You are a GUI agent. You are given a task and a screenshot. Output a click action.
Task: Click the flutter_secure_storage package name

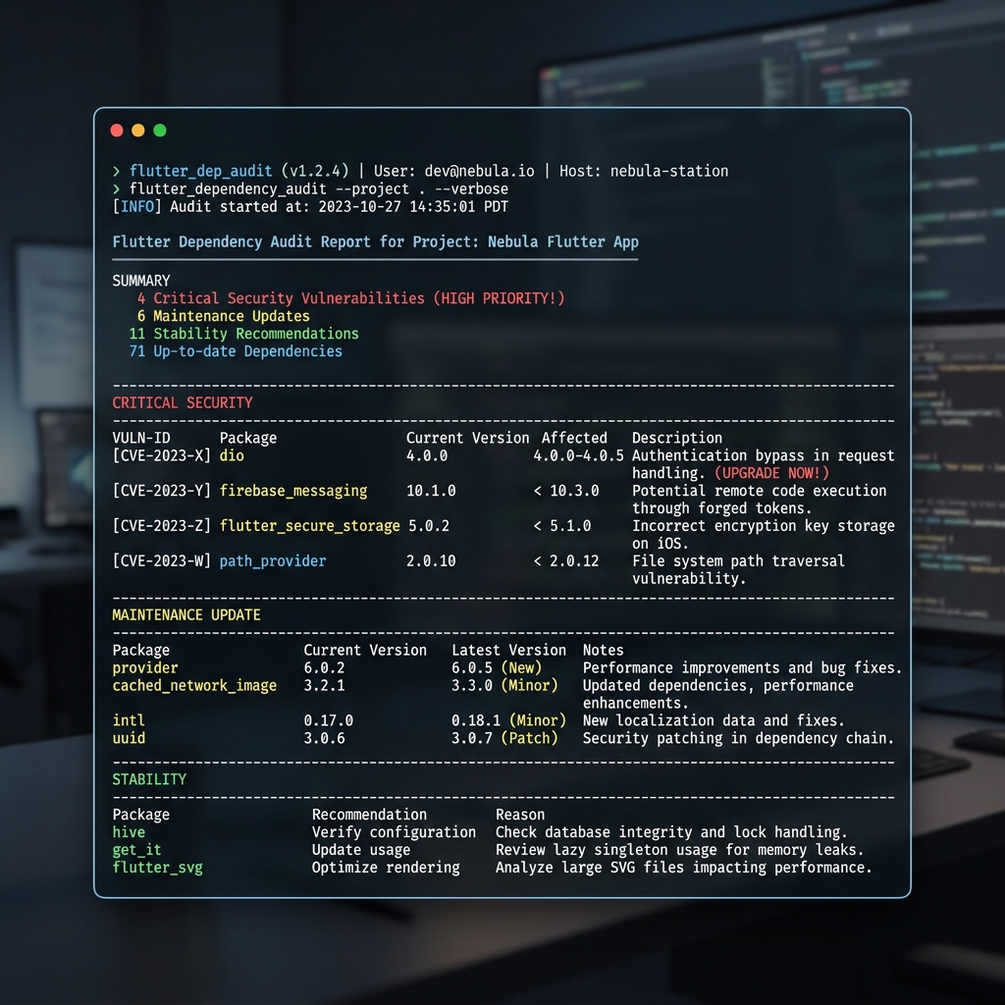[309, 526]
